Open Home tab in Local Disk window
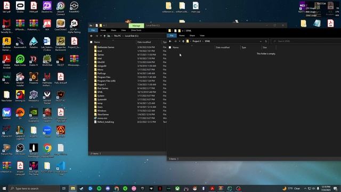The height and width of the screenshot is (192, 341). click(103, 30)
